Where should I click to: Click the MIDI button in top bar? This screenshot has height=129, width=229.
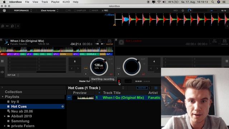(x=176, y=10)
